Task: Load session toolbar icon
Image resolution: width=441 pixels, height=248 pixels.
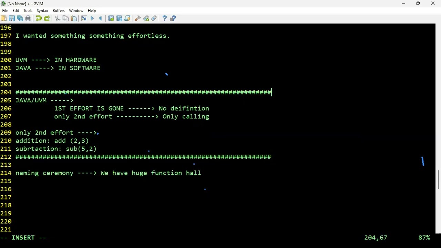Action: pos(111,18)
